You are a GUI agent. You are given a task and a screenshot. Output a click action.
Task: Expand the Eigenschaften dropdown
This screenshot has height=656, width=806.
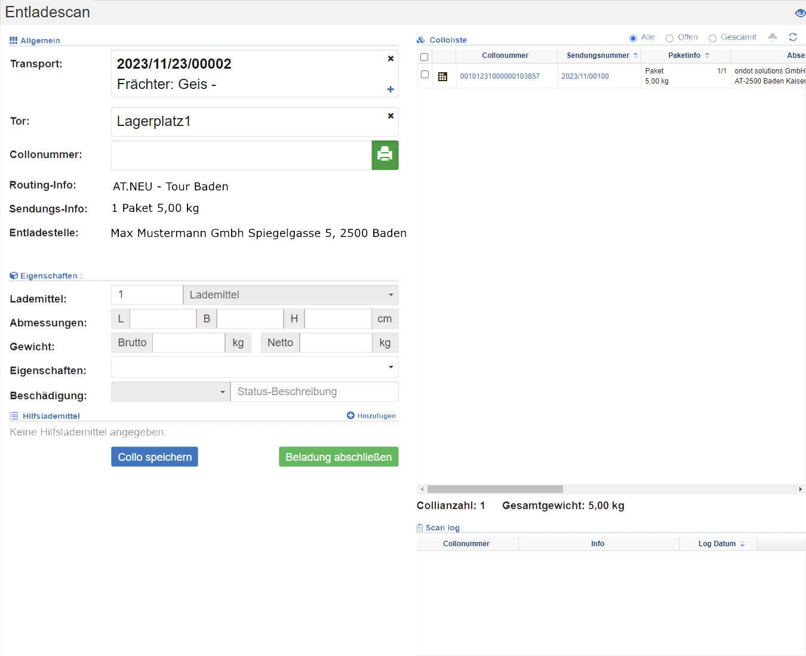pyautogui.click(x=255, y=367)
